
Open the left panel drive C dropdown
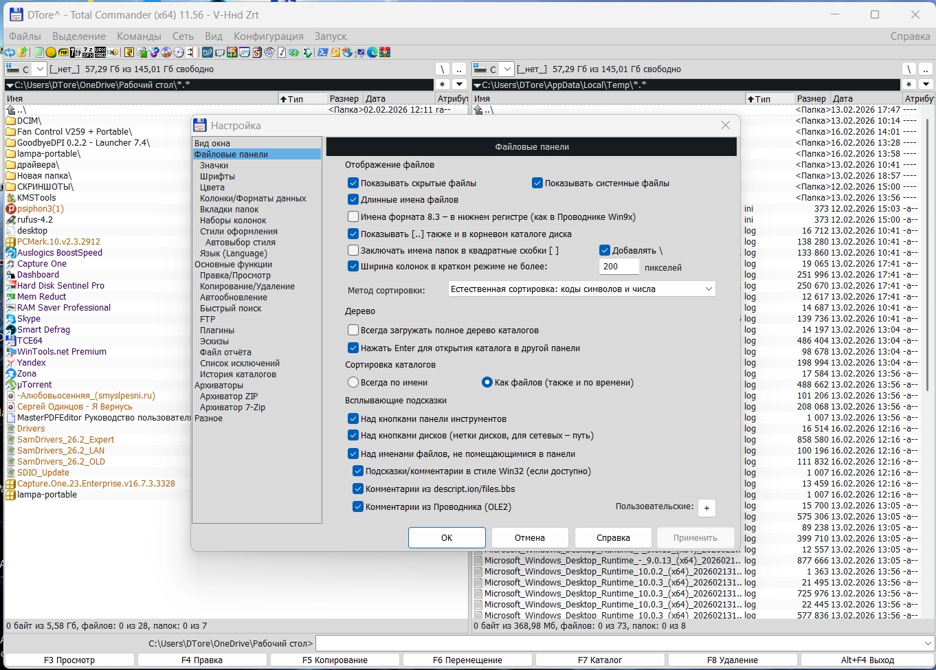pyautogui.click(x=40, y=69)
